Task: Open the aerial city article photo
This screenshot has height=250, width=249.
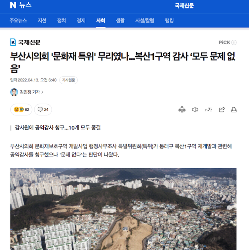Action: 123,209
